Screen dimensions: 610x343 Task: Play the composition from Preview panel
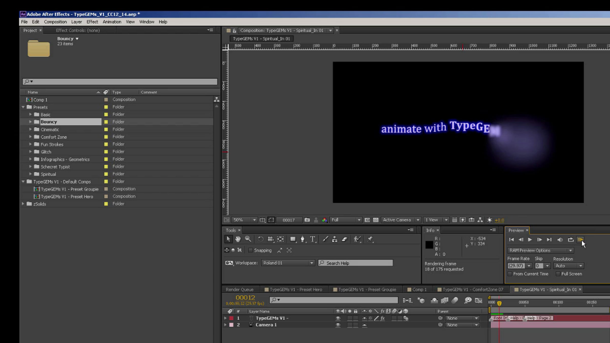530,240
